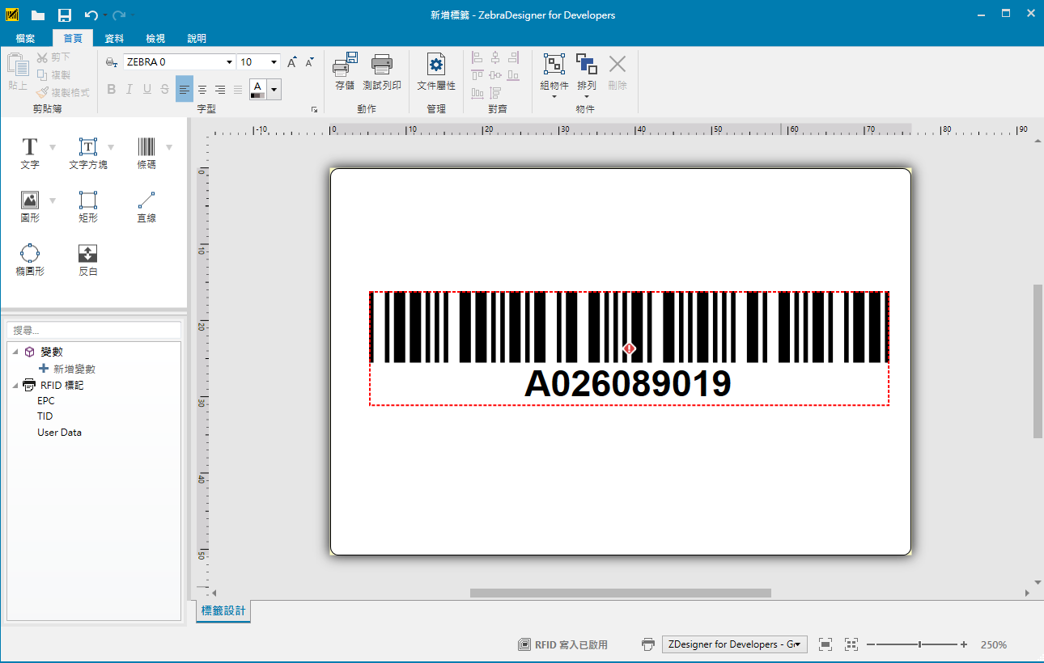Open file using the folder icon in title bar
1044x663 pixels.
point(38,15)
